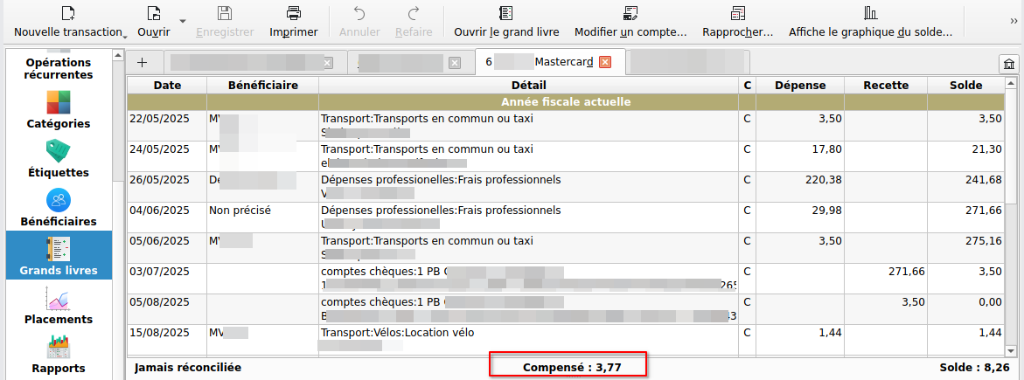Open the grand livre toolbar icon
This screenshot has height=380, width=1024.
pos(506,13)
